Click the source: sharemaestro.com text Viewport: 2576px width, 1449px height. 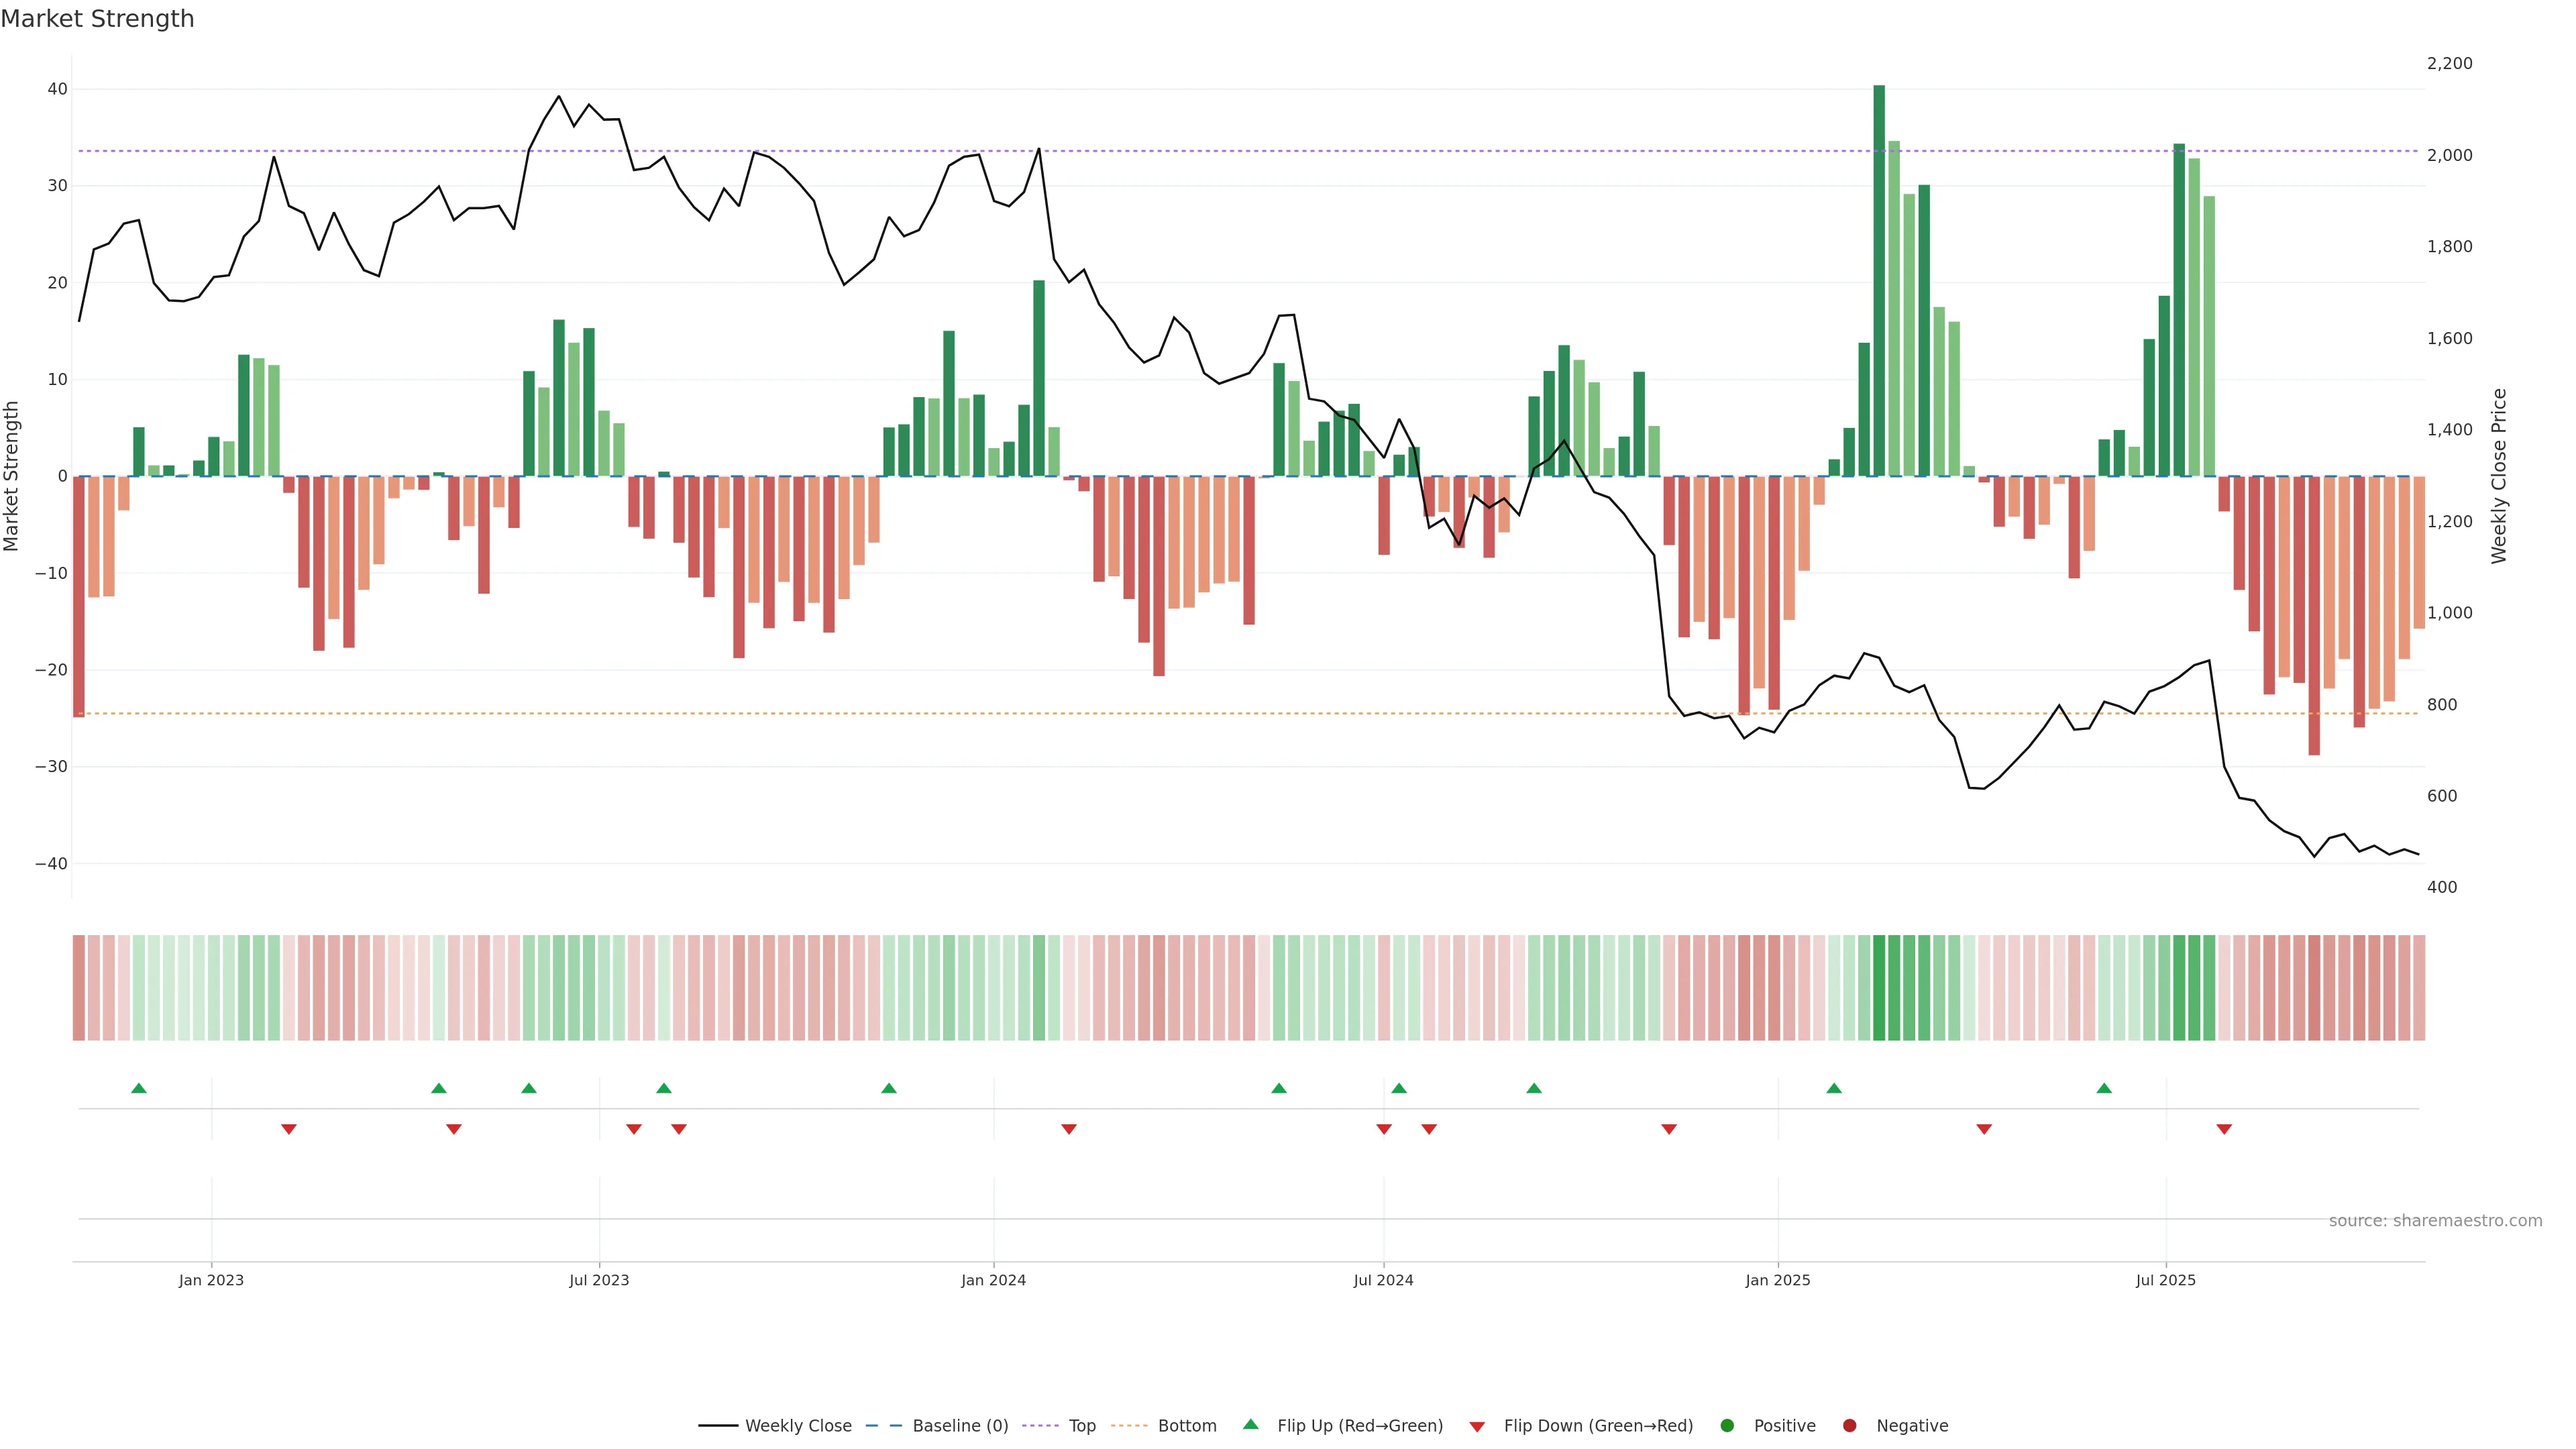[2435, 1221]
